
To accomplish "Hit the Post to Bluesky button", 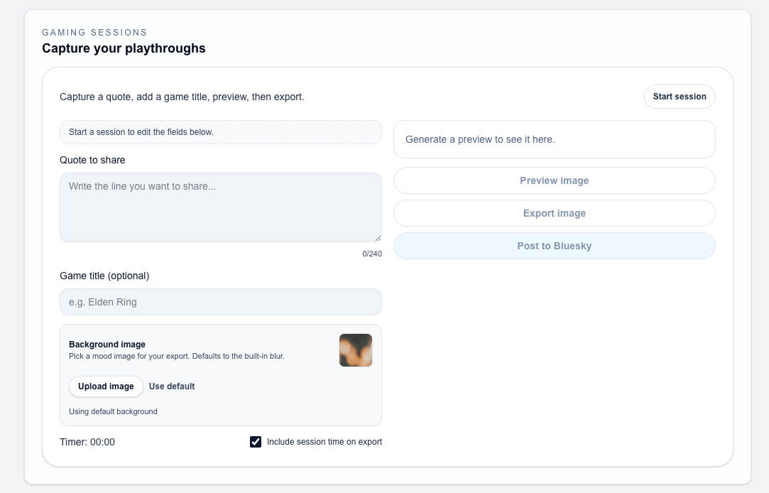I will coord(554,246).
